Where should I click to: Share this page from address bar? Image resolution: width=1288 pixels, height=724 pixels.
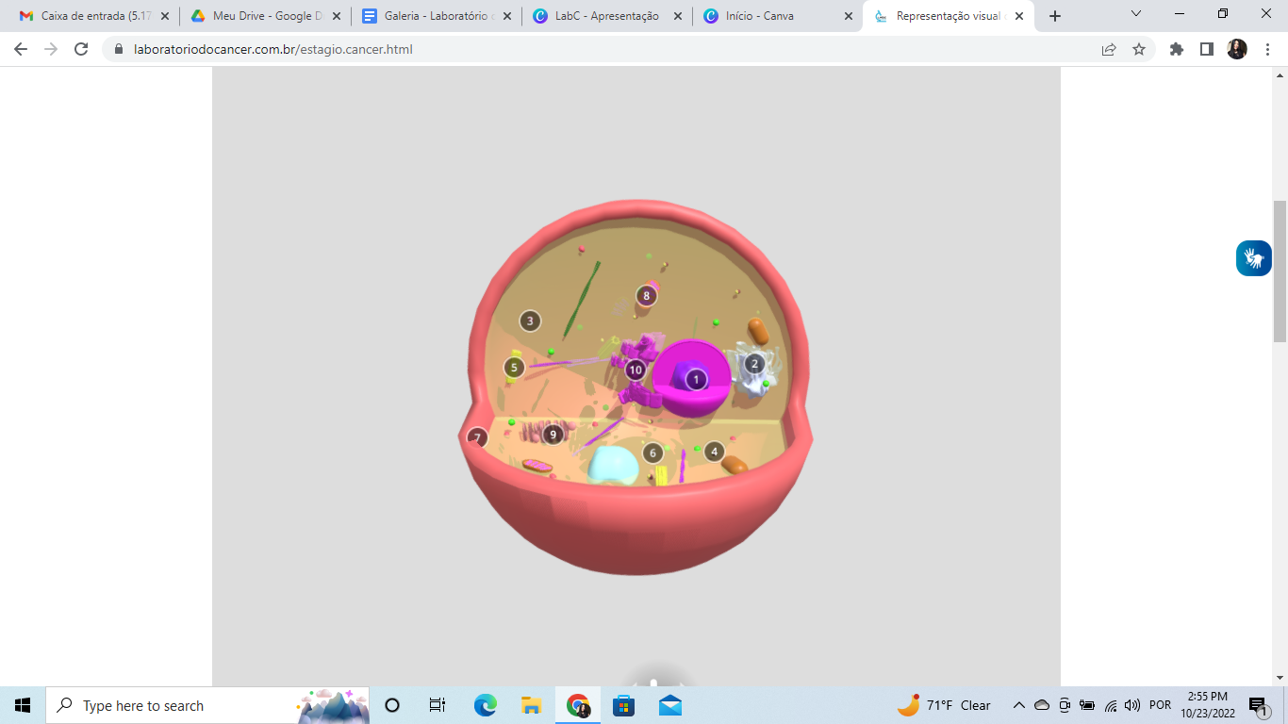coord(1109,49)
